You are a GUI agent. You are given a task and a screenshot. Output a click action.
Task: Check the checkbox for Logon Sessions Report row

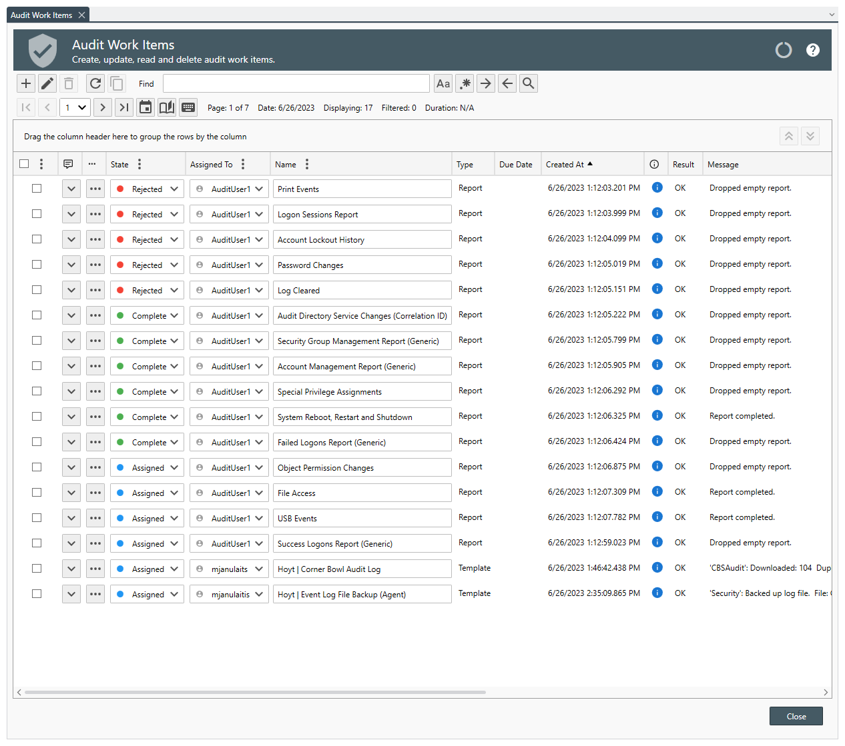pyautogui.click(x=37, y=214)
